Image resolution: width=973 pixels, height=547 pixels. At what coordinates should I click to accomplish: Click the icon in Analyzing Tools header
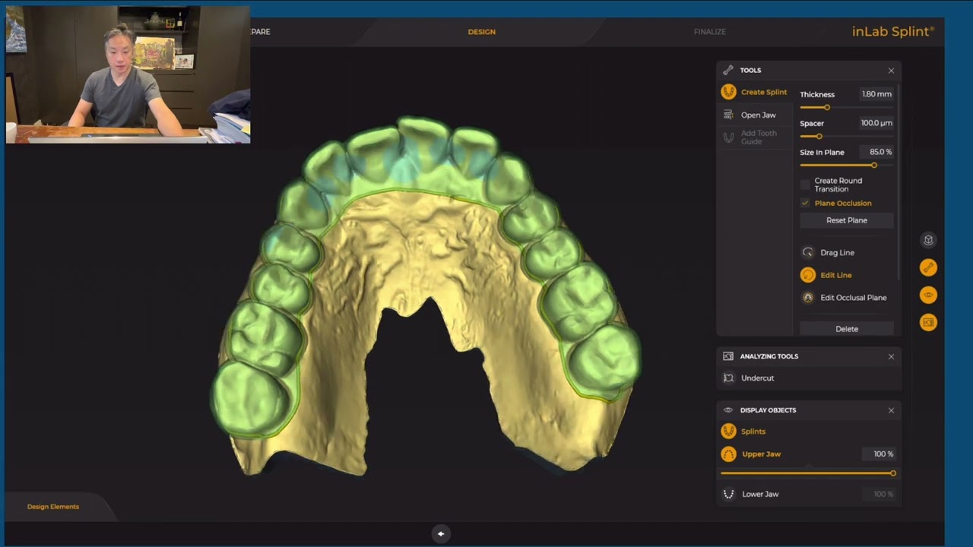pyautogui.click(x=728, y=356)
